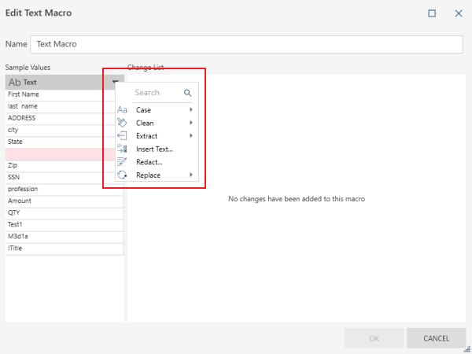Viewport: 472px width, 354px height.
Task: Click the magnifier search icon
Action: [x=188, y=93]
